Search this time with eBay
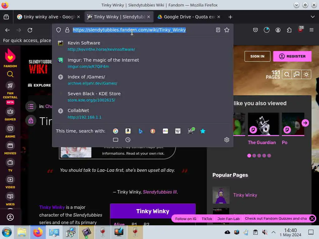 click(x=165, y=131)
